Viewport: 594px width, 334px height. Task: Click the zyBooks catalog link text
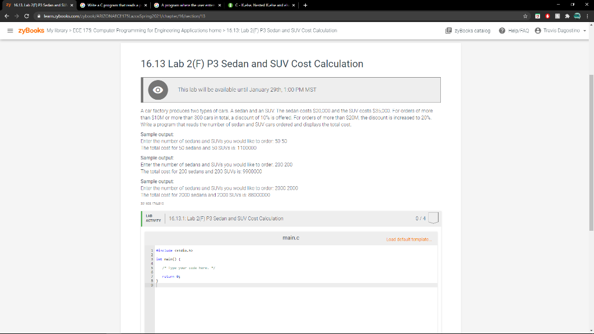pos(472,31)
